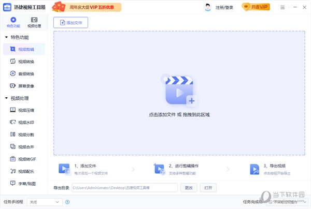
Task: Click the export directory path field
Action: click(124, 188)
